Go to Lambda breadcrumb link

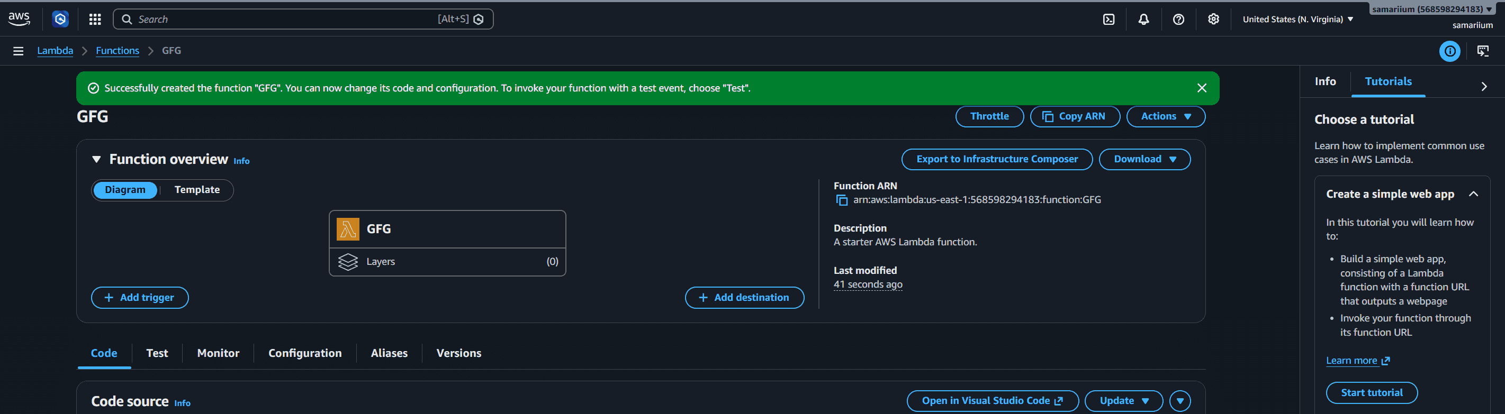pyautogui.click(x=55, y=51)
